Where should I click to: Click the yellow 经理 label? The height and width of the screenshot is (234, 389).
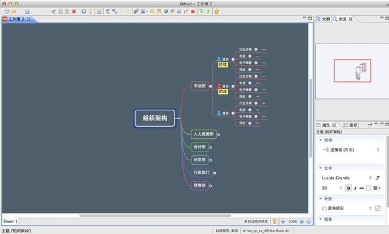pos(223,65)
